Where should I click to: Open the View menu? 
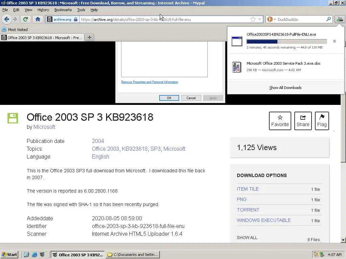[28, 10]
